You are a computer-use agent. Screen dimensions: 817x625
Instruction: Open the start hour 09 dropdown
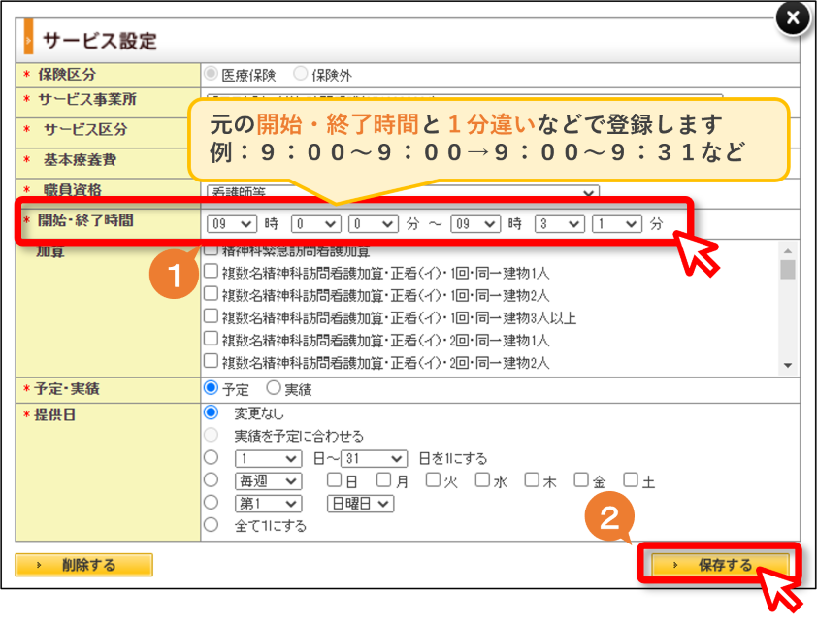tap(231, 224)
